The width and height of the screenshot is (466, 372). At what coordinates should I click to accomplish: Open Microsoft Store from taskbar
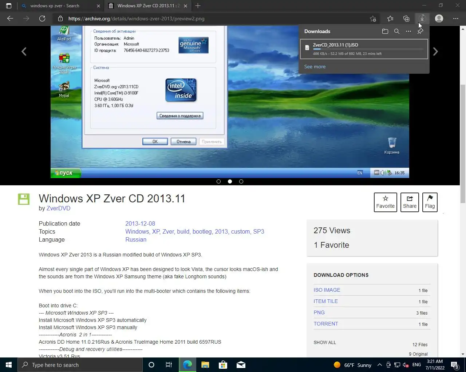(223, 365)
